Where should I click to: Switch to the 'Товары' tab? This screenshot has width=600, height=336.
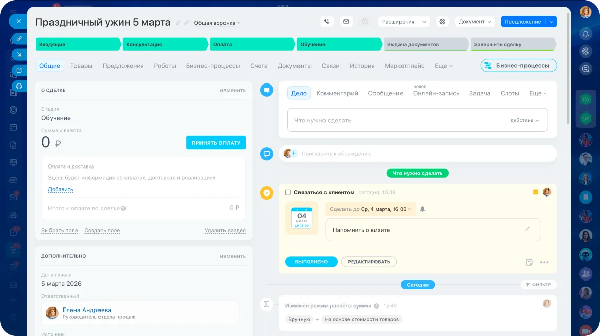click(81, 66)
